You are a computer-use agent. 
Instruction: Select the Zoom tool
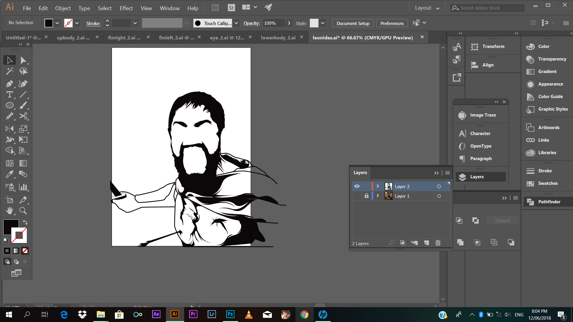click(x=23, y=211)
